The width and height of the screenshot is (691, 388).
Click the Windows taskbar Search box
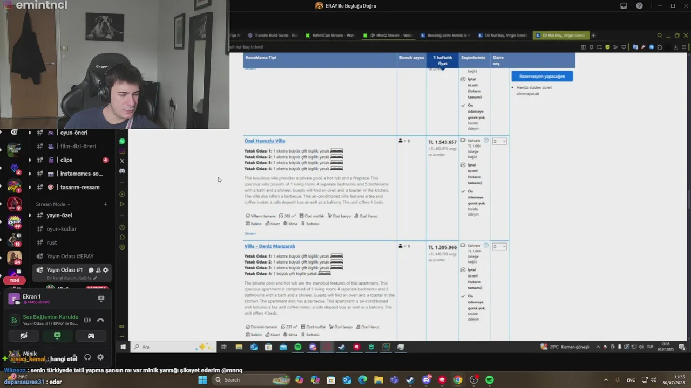pyautogui.click(x=252, y=380)
